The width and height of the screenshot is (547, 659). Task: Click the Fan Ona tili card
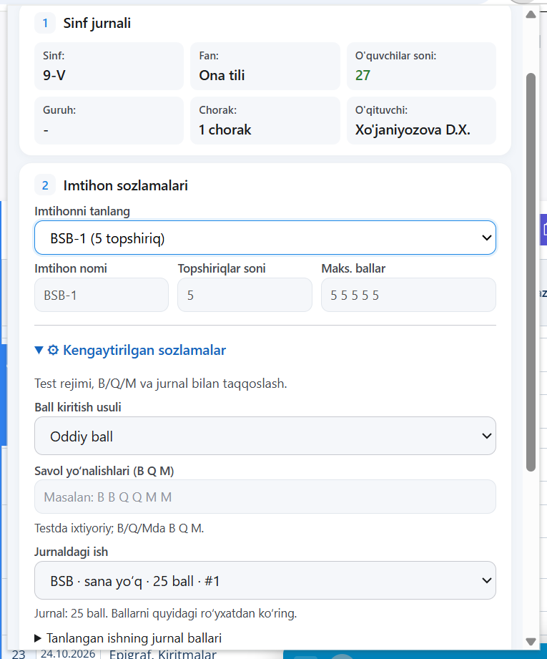265,66
